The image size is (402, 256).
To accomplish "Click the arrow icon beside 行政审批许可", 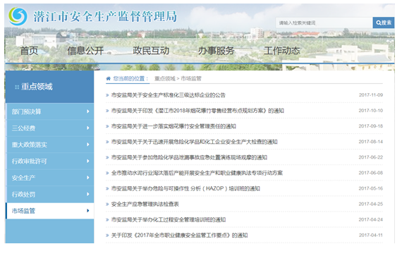I will [88, 161].
